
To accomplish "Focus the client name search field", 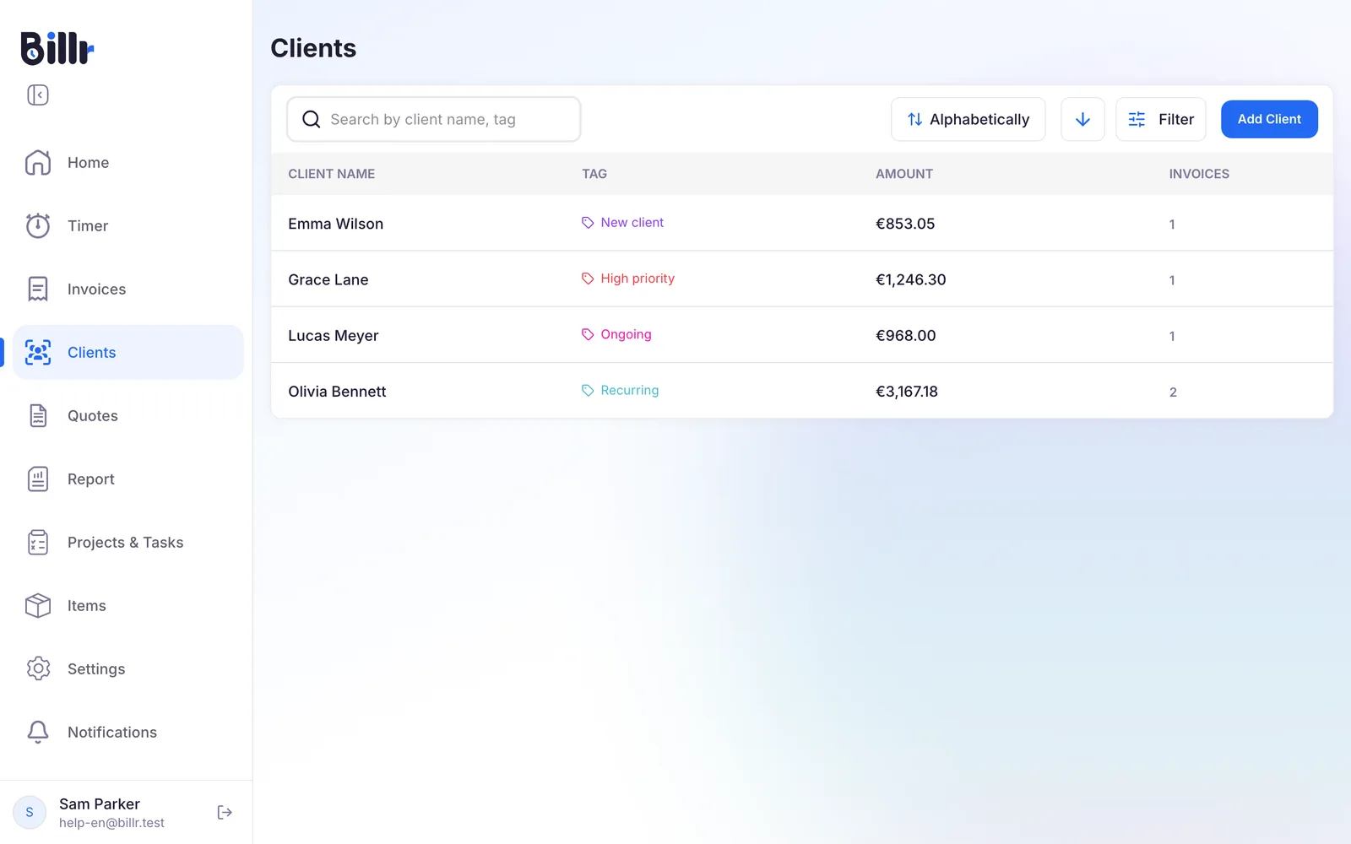I will [433, 119].
